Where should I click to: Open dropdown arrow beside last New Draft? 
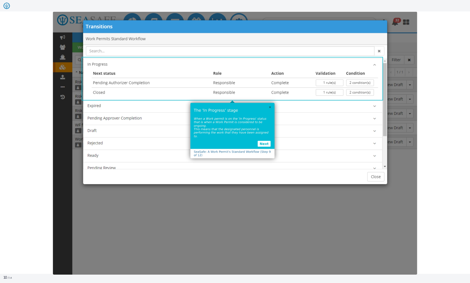pos(410,142)
